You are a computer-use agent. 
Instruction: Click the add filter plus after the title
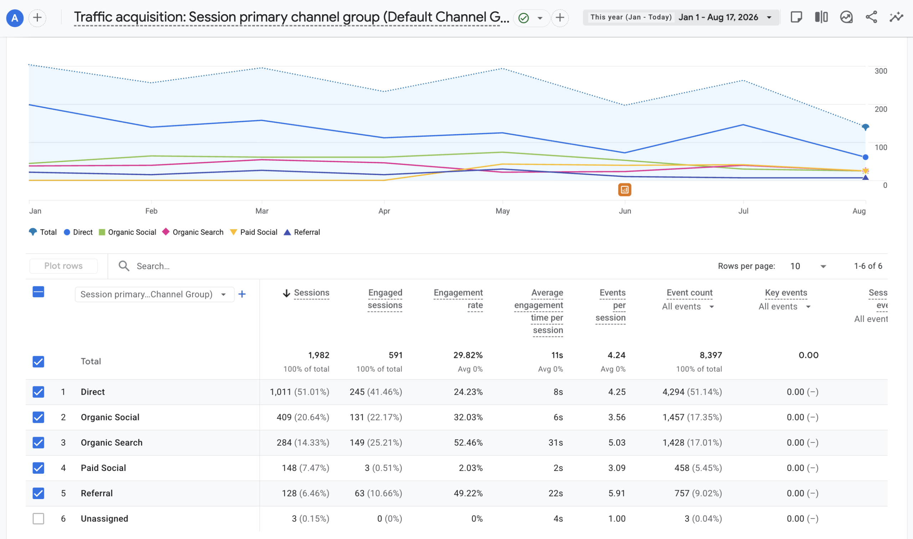tap(560, 17)
